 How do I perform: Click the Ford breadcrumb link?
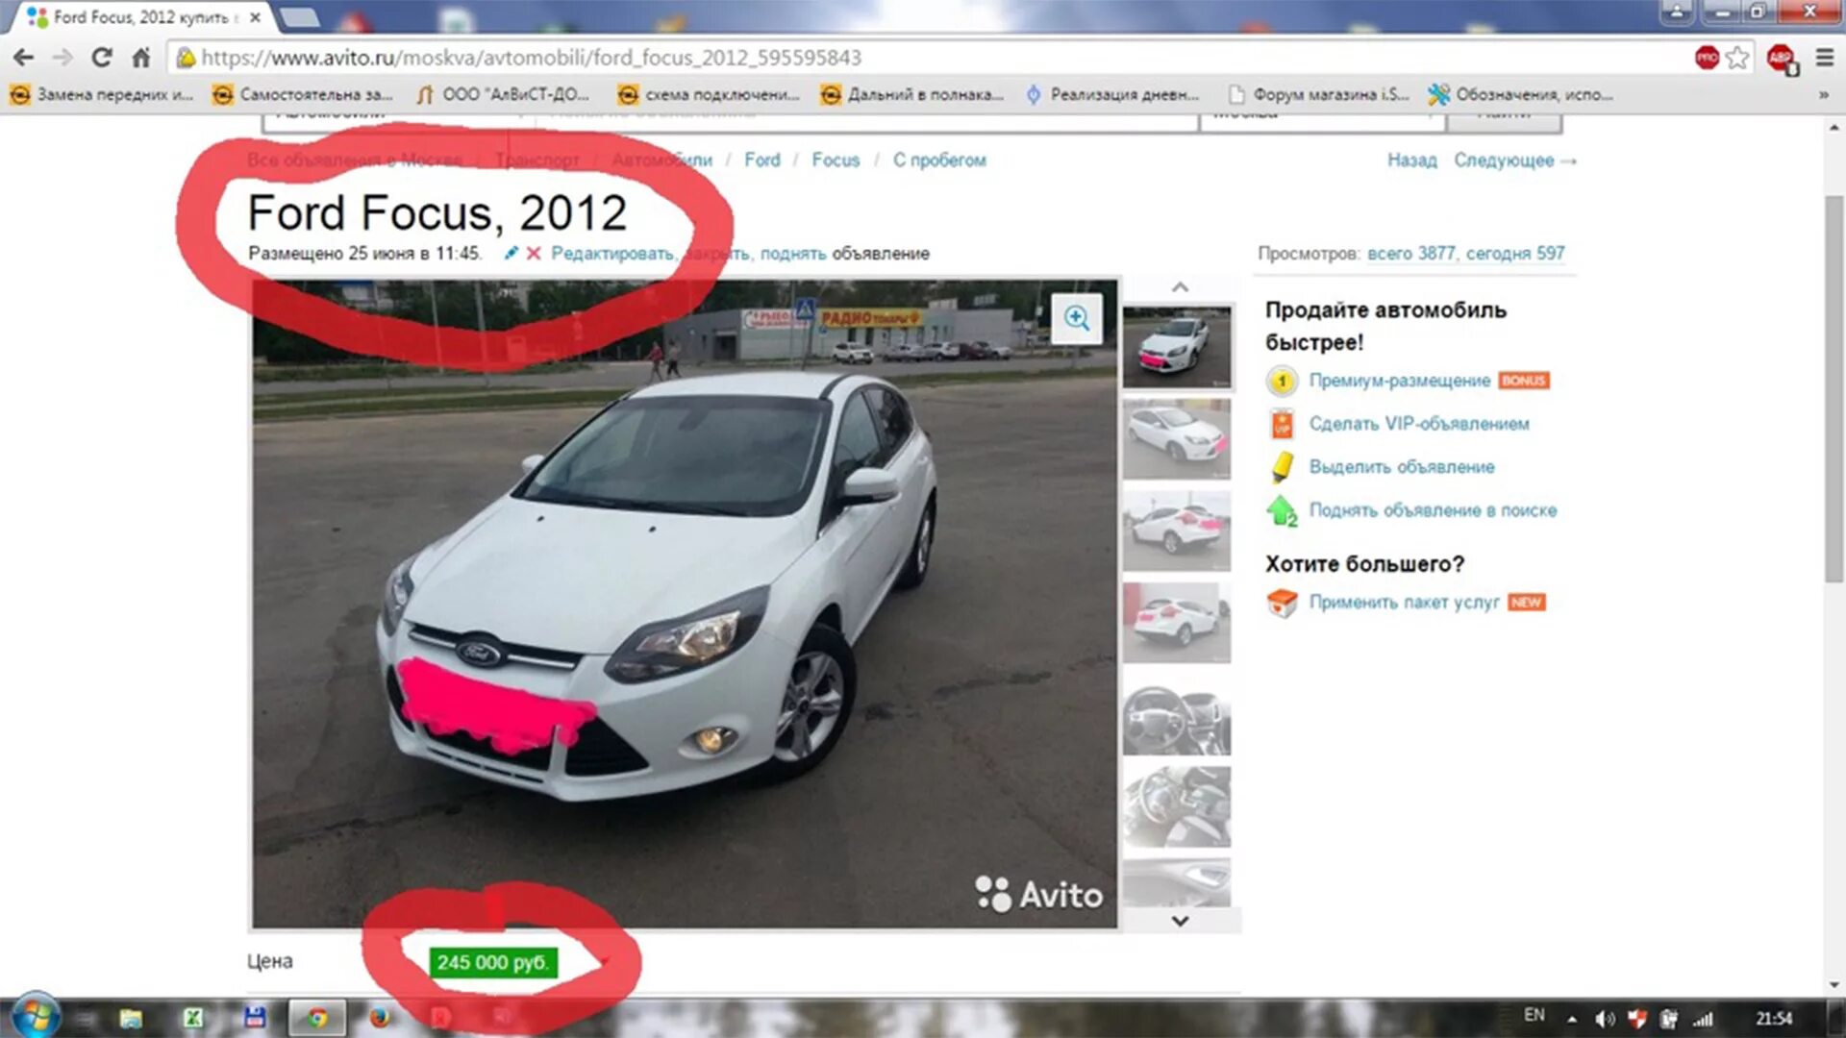[761, 161]
